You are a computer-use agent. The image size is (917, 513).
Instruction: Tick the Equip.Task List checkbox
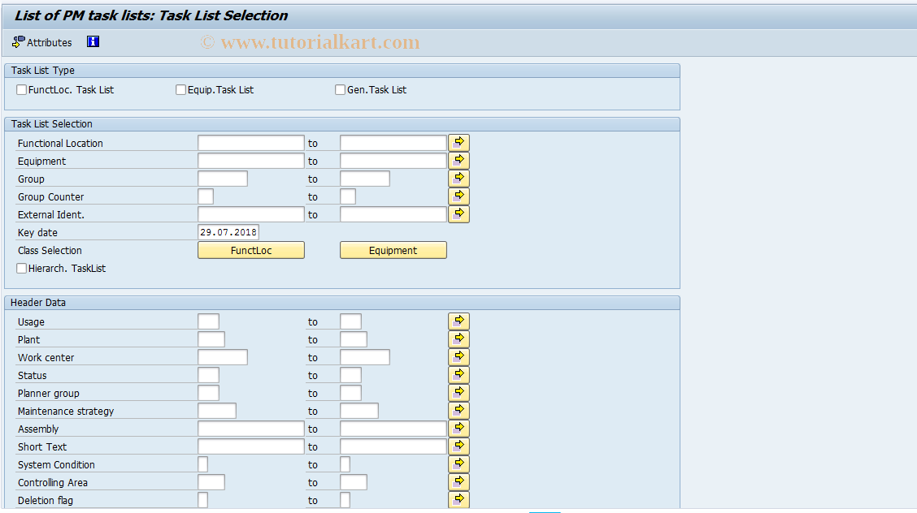point(180,89)
